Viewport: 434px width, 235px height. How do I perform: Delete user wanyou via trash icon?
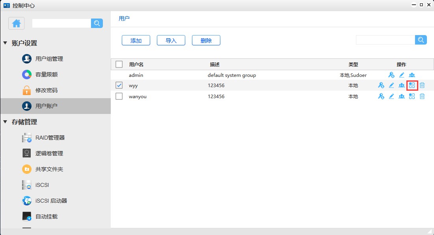pos(422,96)
